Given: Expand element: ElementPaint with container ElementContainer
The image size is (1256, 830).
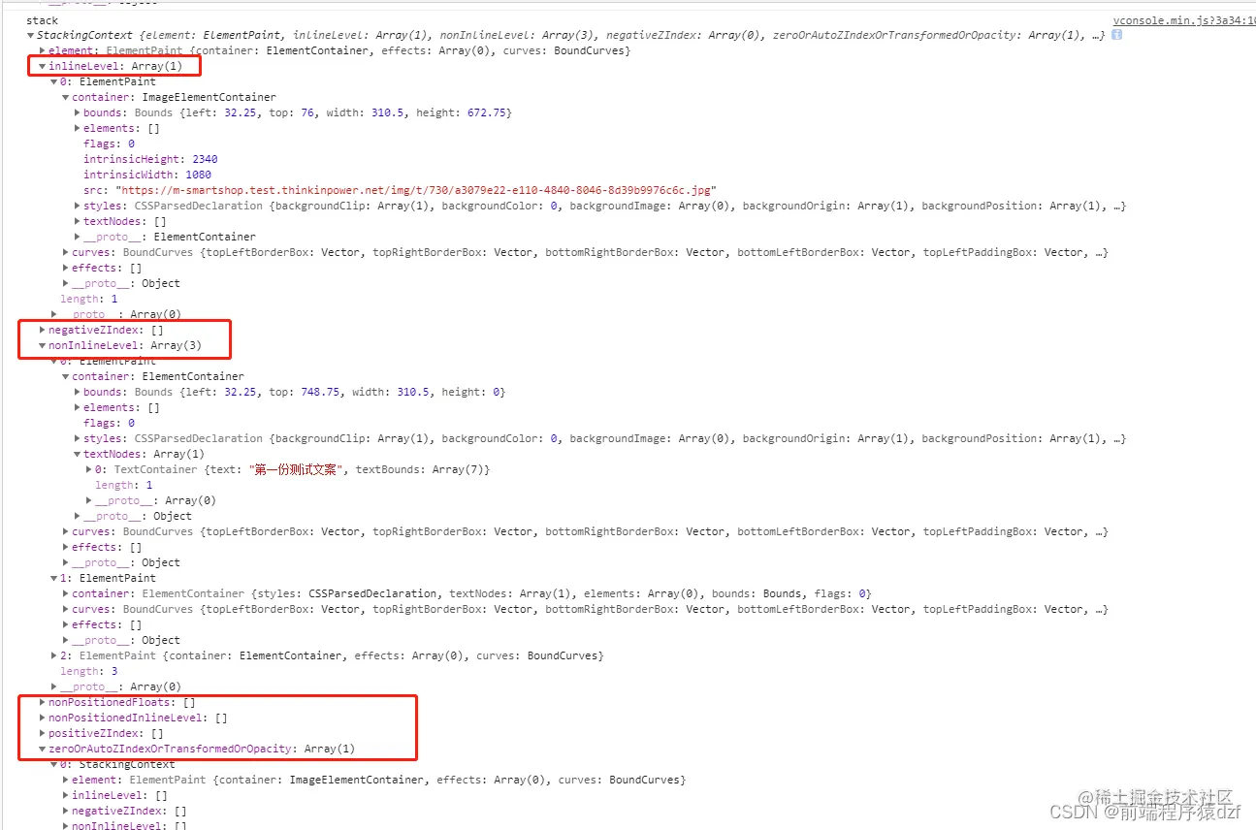Looking at the screenshot, I should [42, 50].
